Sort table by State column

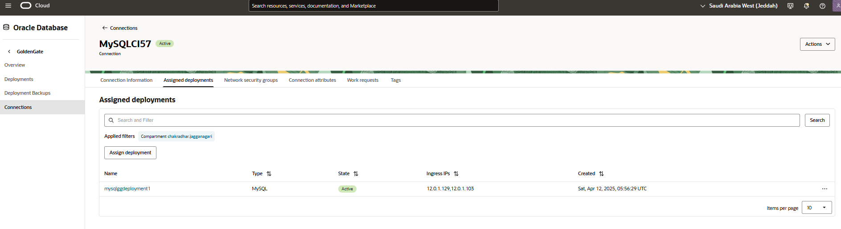pos(356,174)
